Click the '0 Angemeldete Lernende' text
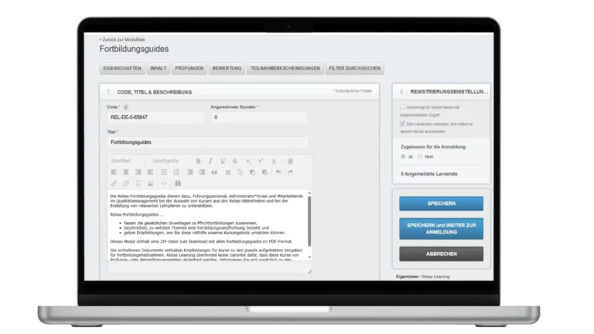 point(428,174)
